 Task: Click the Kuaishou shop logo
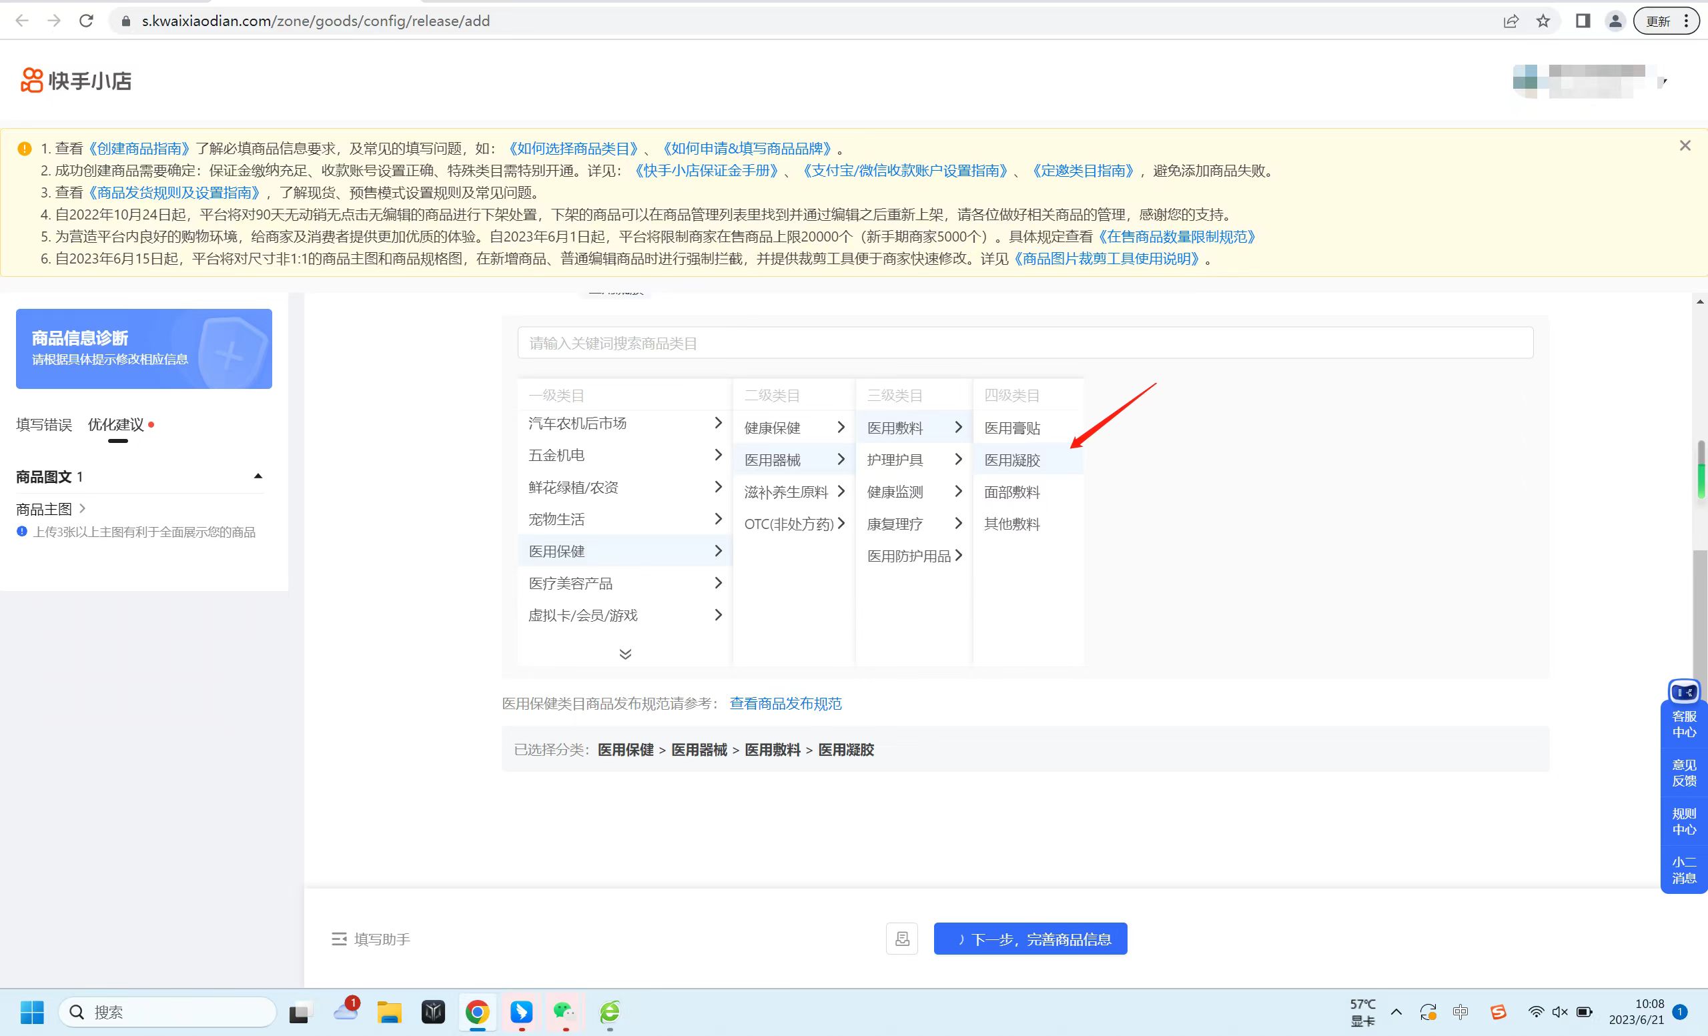pos(76,81)
